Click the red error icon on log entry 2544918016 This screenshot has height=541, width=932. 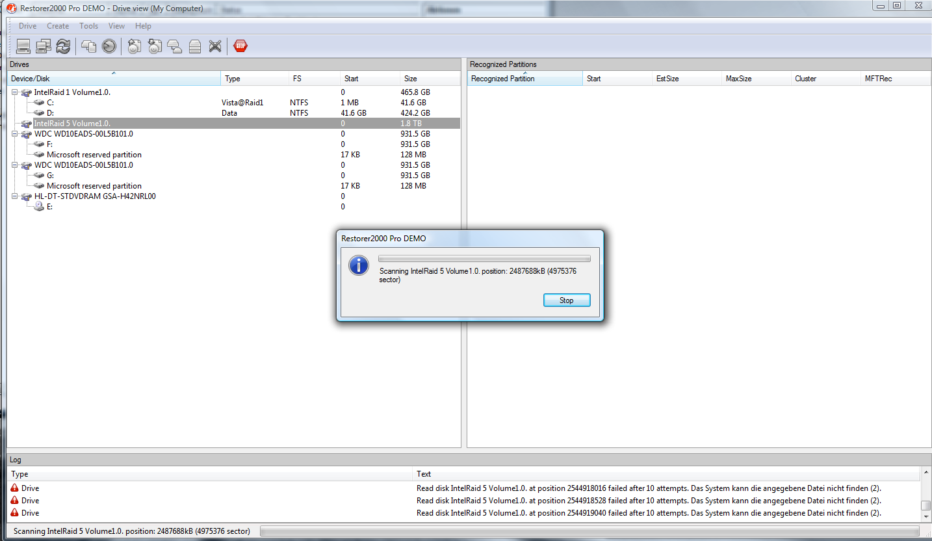click(15, 488)
